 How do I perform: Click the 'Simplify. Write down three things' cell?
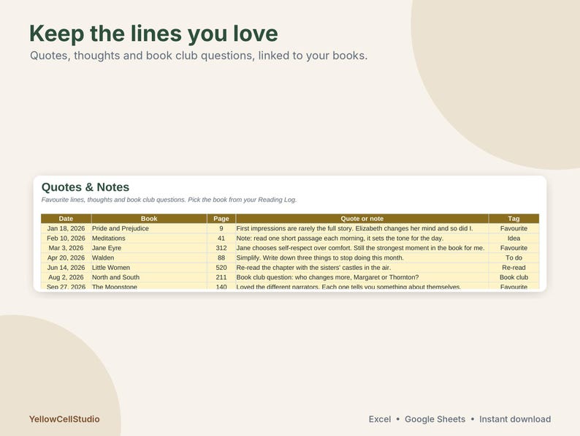(x=362, y=258)
